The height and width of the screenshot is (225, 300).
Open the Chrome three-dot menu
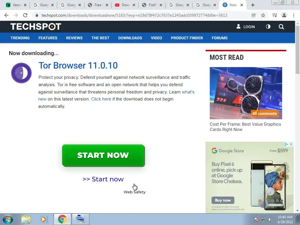pos(294,15)
